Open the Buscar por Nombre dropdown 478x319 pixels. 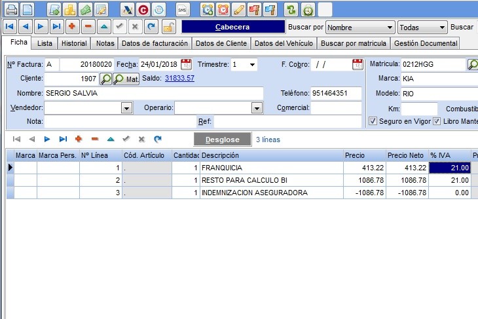point(390,28)
